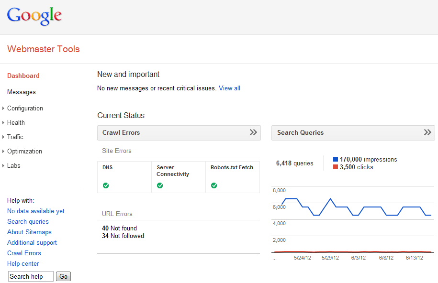Click the Webmaster Tools title

point(43,49)
